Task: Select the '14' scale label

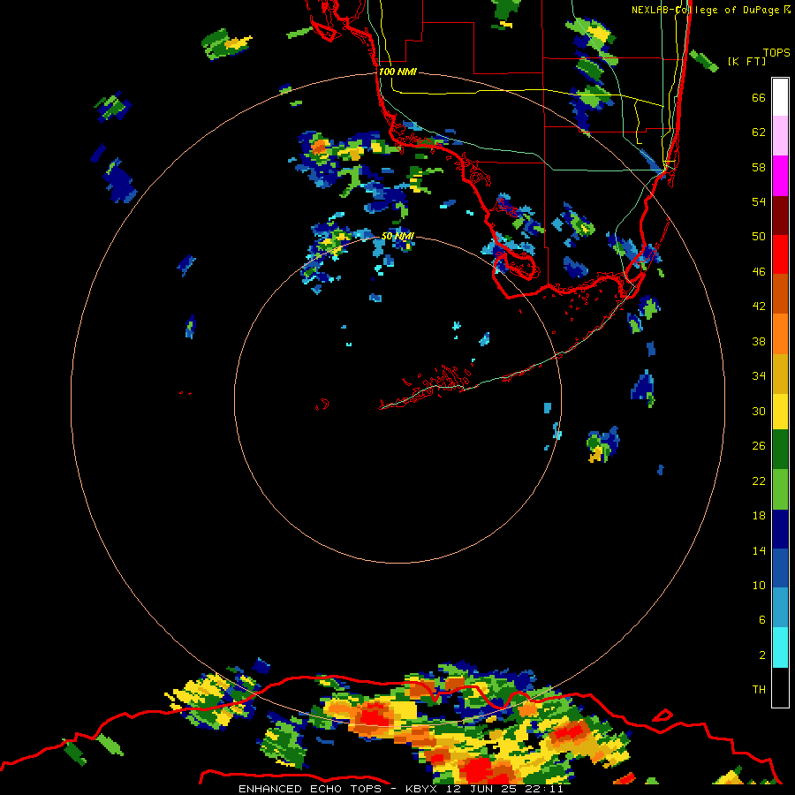Action: point(759,550)
